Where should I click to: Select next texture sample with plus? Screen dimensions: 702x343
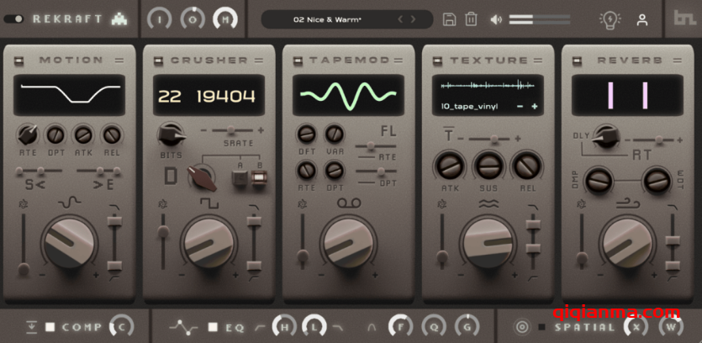pyautogui.click(x=534, y=107)
